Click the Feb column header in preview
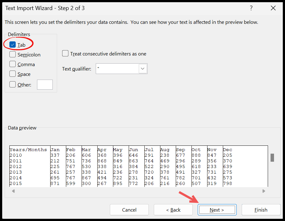Screen dimensions: 285x221 coord(71,150)
